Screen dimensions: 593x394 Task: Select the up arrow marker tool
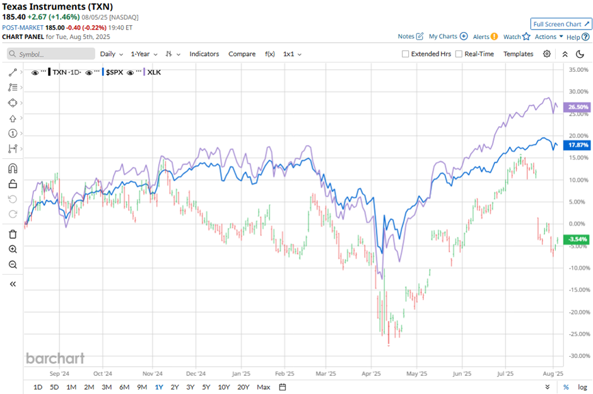click(x=13, y=119)
